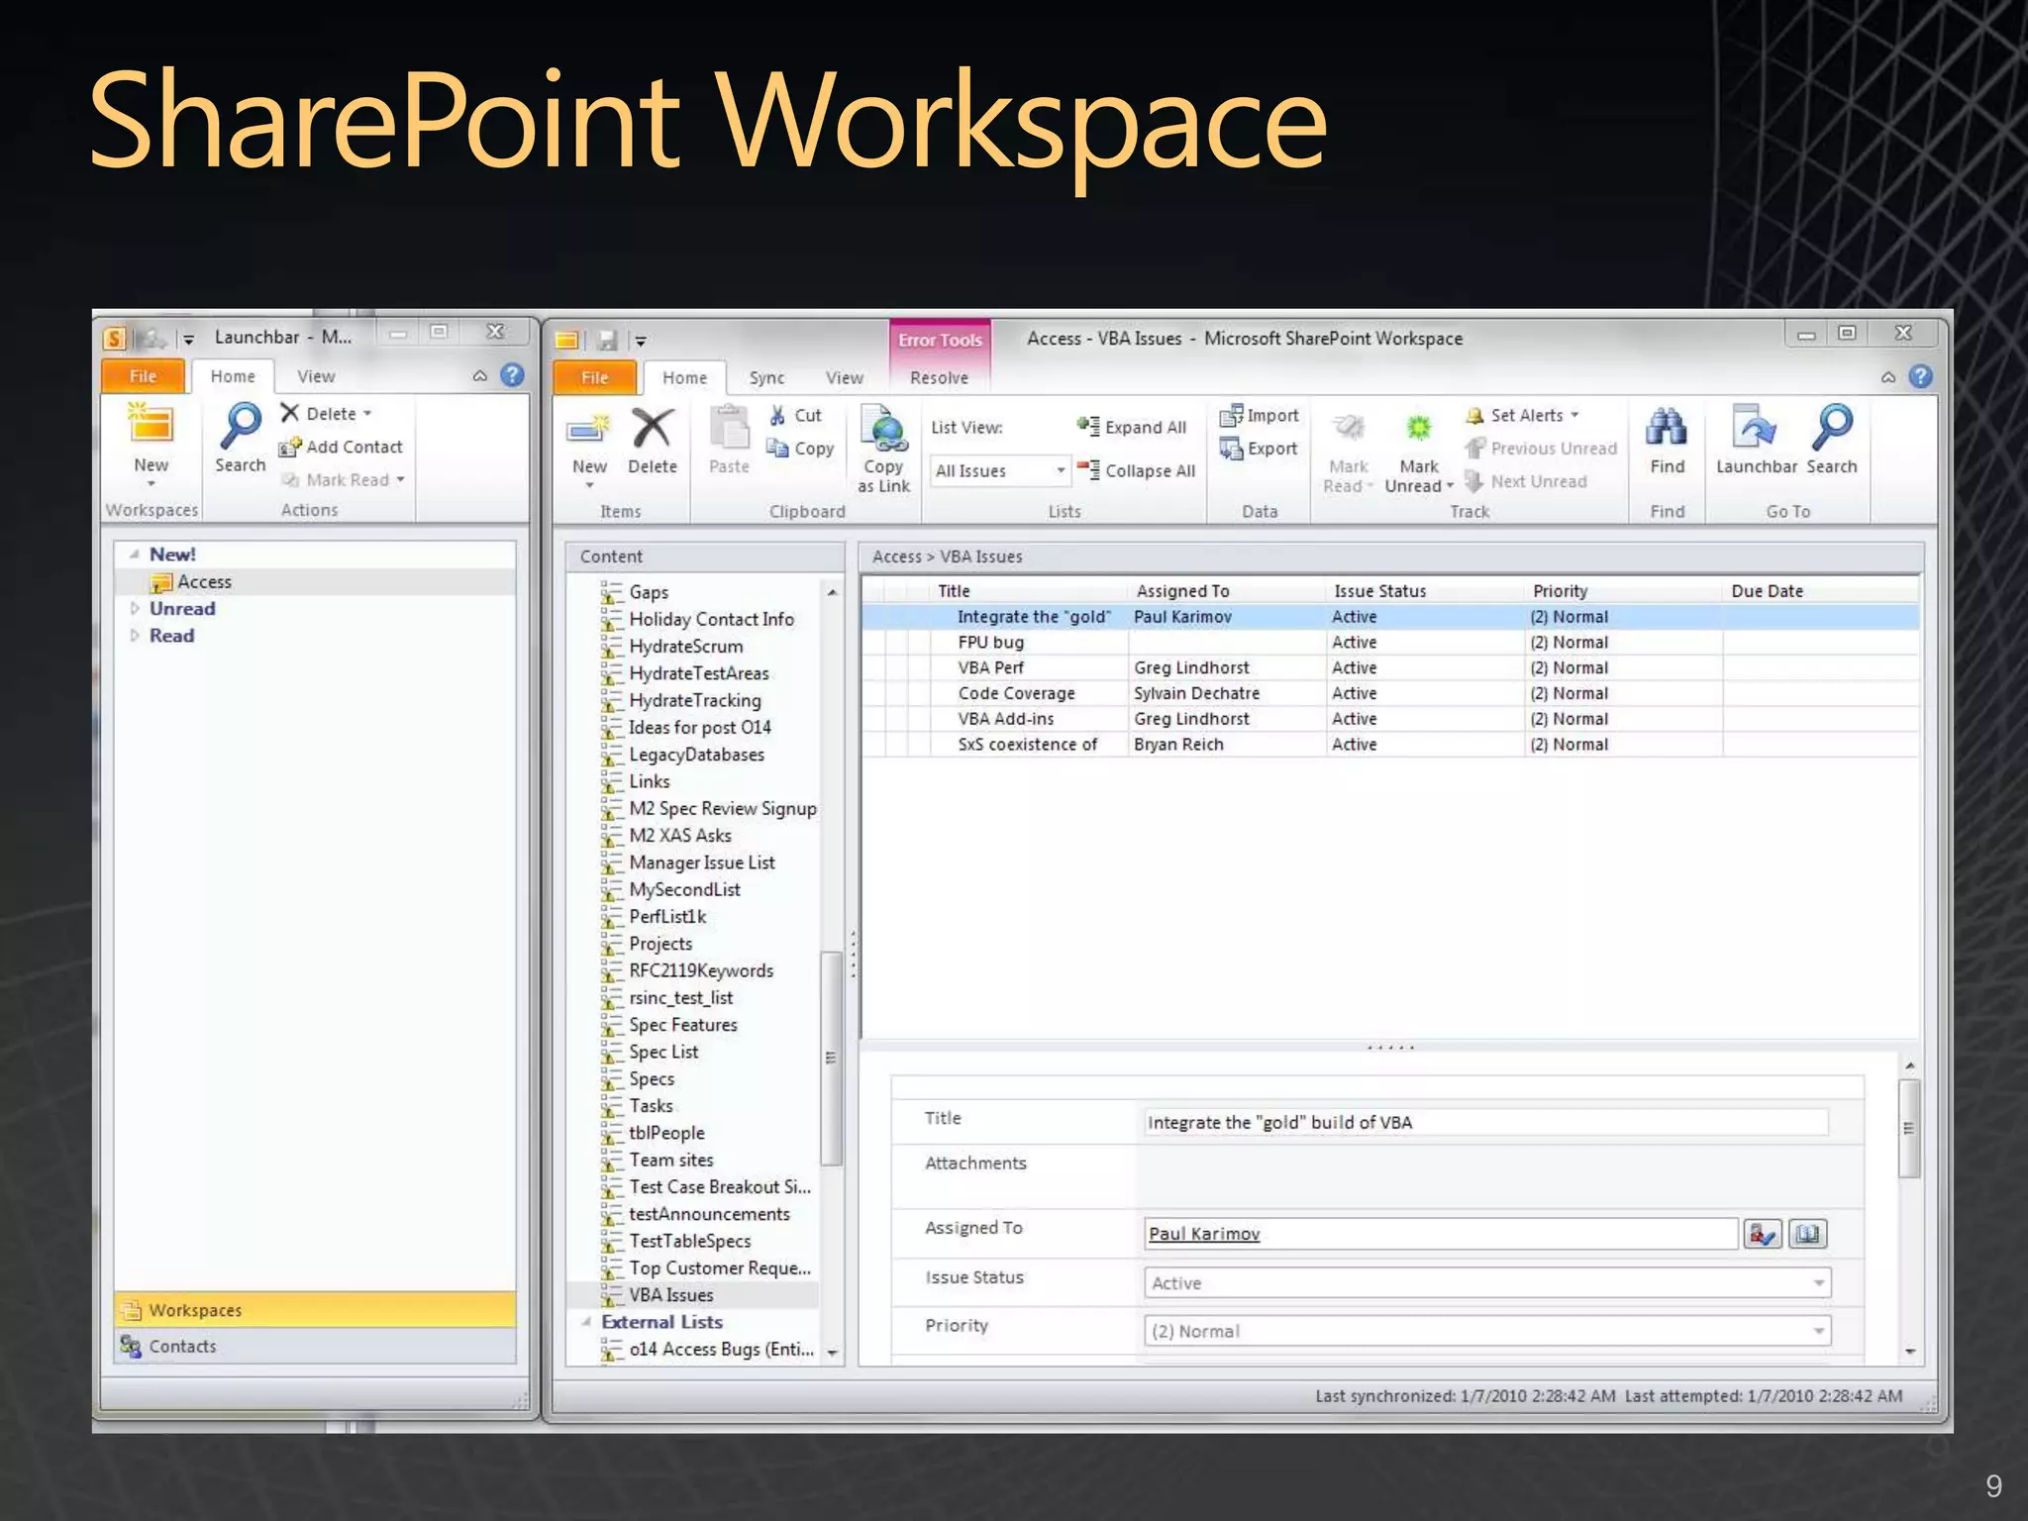Viewport: 2028px width, 1521px height.
Task: Collapse the External Lists section
Action: 586,1322
